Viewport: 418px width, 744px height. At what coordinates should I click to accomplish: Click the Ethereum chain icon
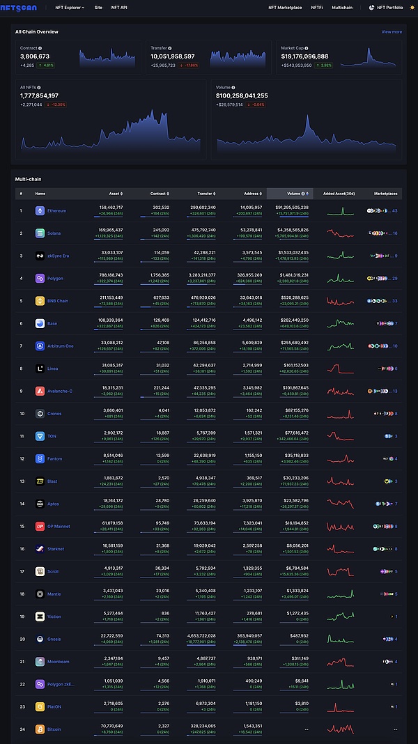(40, 211)
